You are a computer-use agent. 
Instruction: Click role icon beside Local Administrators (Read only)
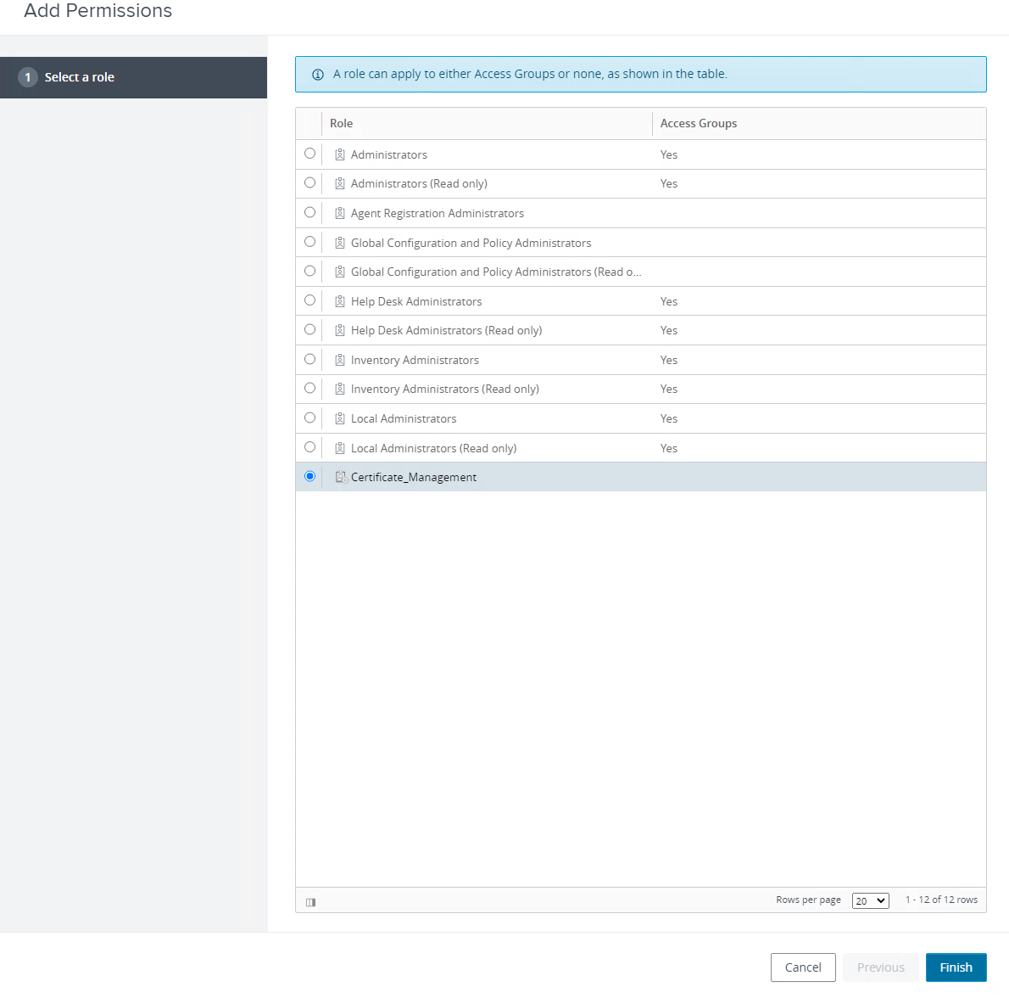click(340, 448)
